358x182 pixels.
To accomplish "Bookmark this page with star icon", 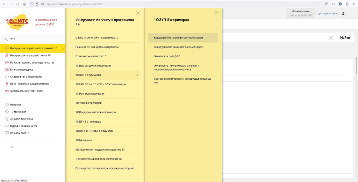I will click(326, 4).
